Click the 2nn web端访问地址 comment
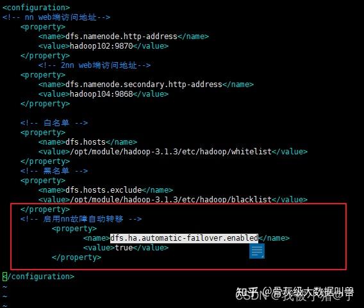Viewport: 364px width, 308px height. (94, 65)
